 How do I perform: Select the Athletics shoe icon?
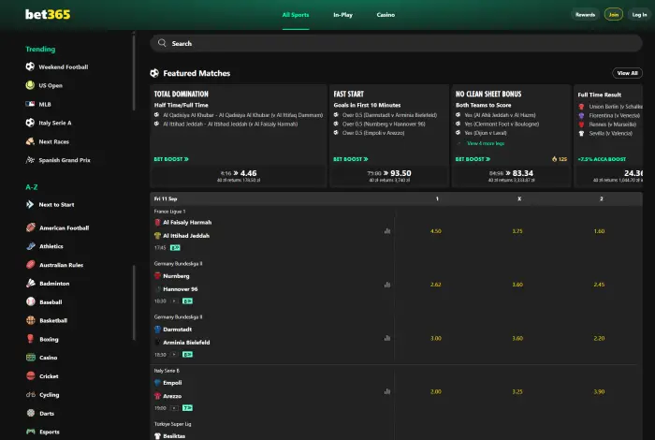point(31,246)
